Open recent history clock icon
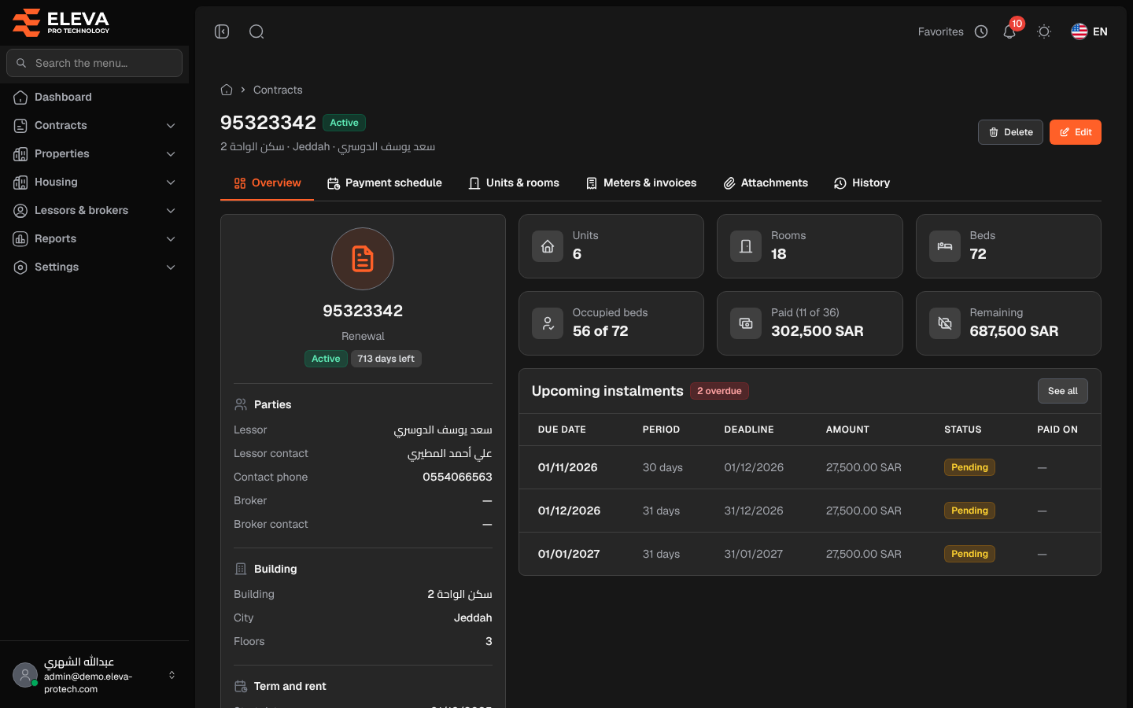This screenshot has height=708, width=1133. click(981, 31)
